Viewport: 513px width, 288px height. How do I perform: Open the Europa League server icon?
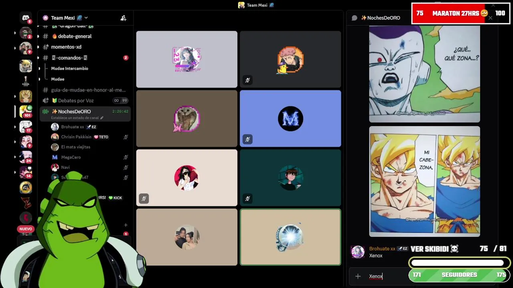pyautogui.click(x=26, y=81)
